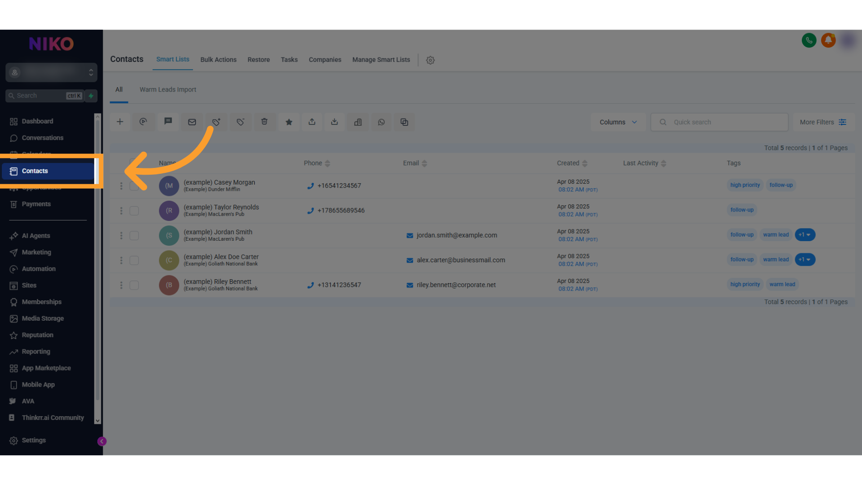Select checkbox for Taylor Reynolds row
This screenshot has height=485, width=862.
point(134,211)
